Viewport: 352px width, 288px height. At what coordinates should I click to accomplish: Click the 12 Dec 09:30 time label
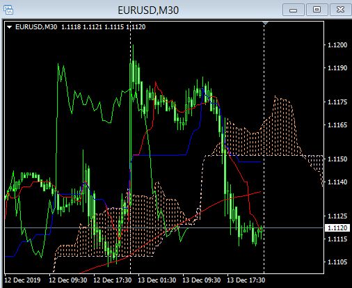coord(68,280)
